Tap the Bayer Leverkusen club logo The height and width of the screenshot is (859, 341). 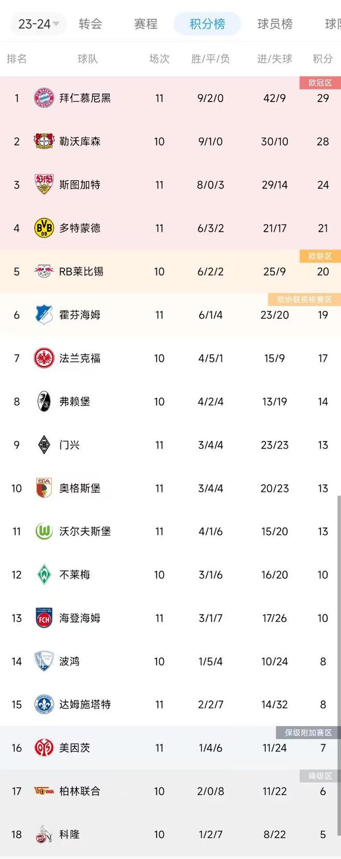coord(44,141)
